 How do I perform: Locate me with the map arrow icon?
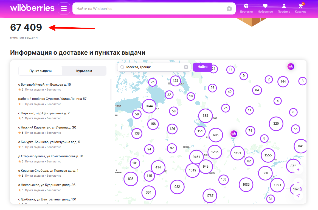(x=298, y=196)
